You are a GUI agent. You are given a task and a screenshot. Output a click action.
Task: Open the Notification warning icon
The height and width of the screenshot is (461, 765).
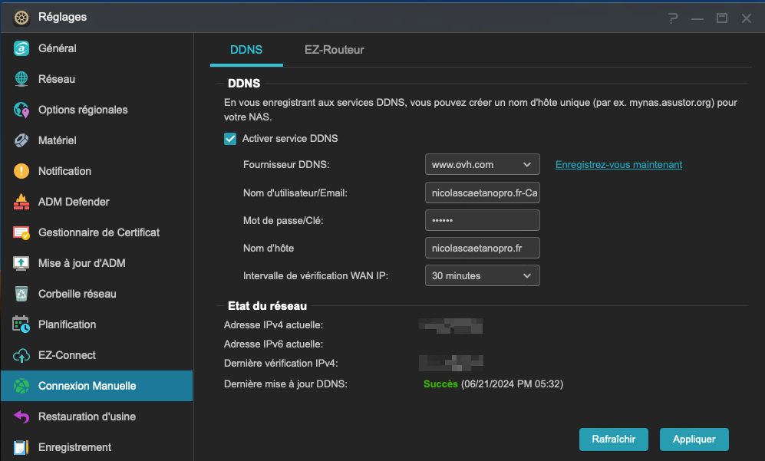(22, 171)
